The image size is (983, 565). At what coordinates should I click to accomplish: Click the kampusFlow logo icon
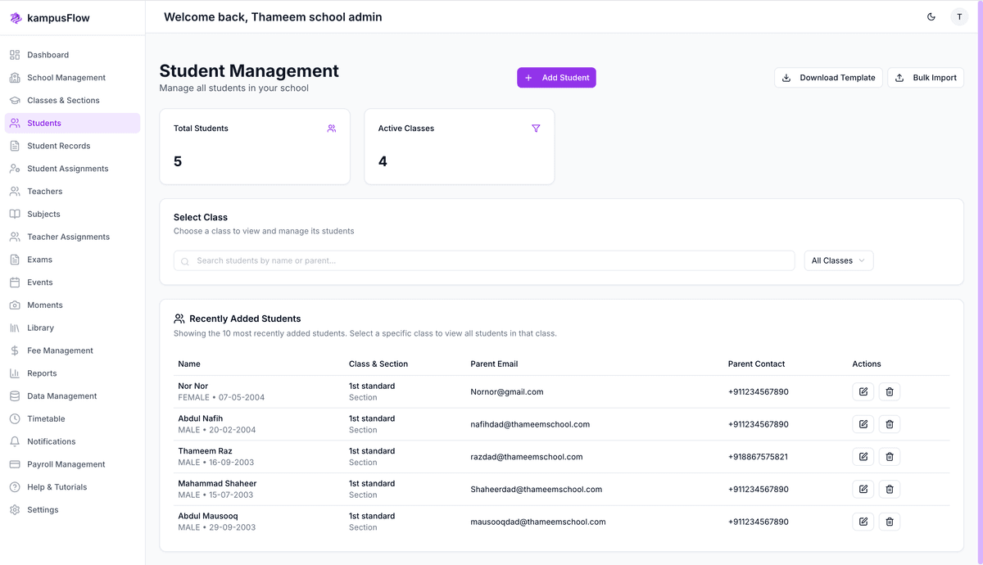(15, 17)
